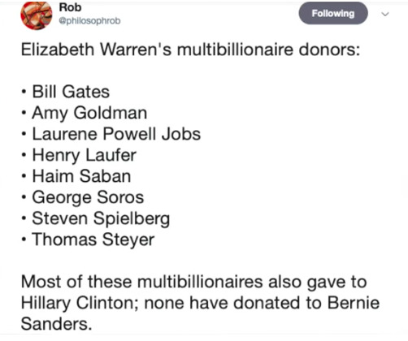Click the bullet before Bill Gates
Image resolution: width=408 pixels, height=341 pixels.
pos(24,92)
